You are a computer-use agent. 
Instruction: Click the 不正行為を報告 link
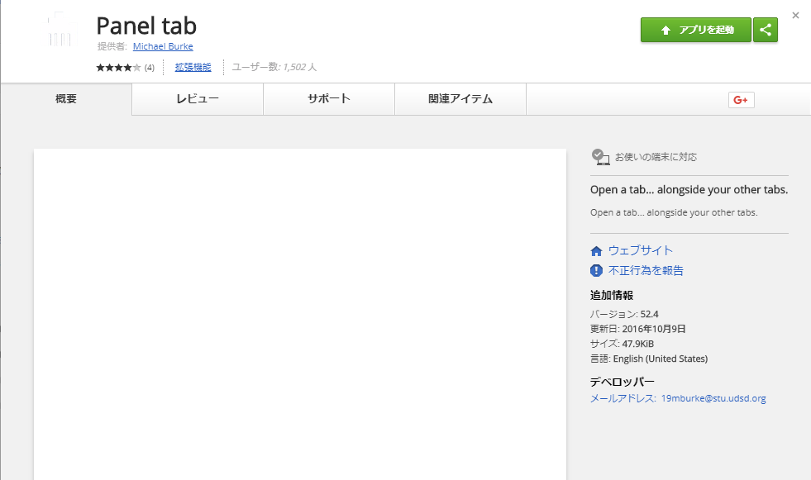646,270
